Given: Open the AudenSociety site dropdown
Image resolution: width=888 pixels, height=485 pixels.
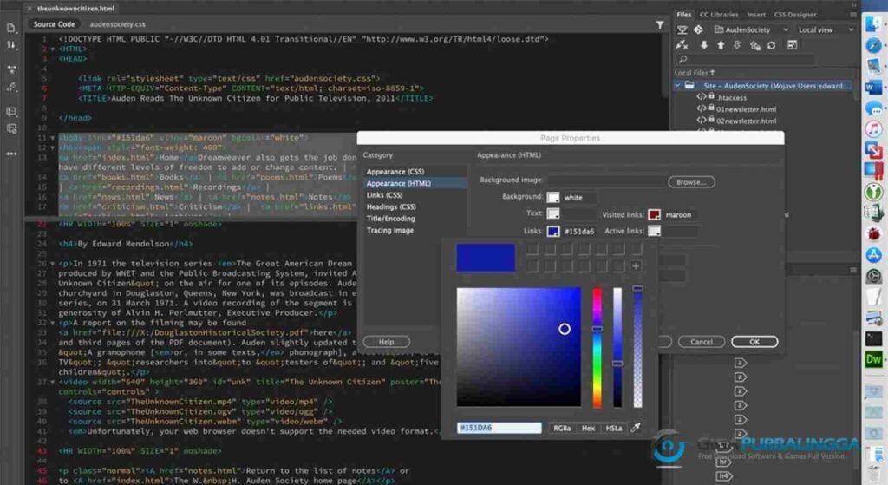Looking at the screenshot, I should pyautogui.click(x=752, y=29).
